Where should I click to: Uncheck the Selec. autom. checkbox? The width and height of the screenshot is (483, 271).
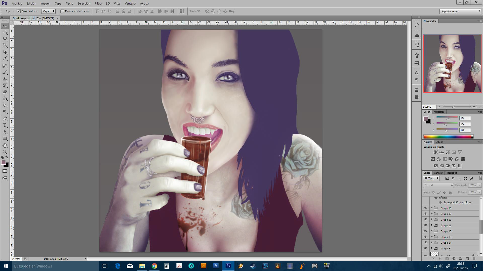19,11
